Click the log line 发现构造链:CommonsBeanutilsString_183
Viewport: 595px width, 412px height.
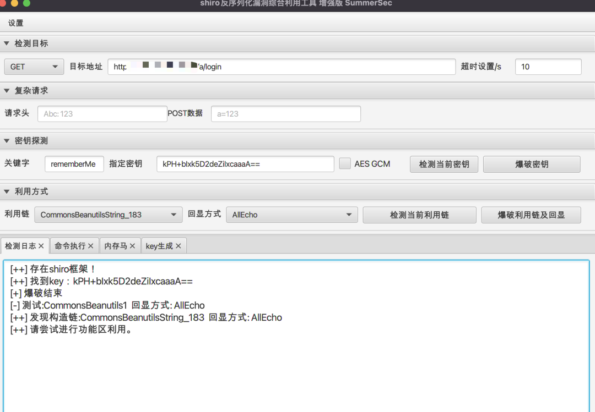tap(146, 317)
